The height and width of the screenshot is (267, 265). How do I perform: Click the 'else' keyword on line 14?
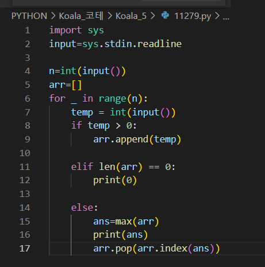click(82, 207)
